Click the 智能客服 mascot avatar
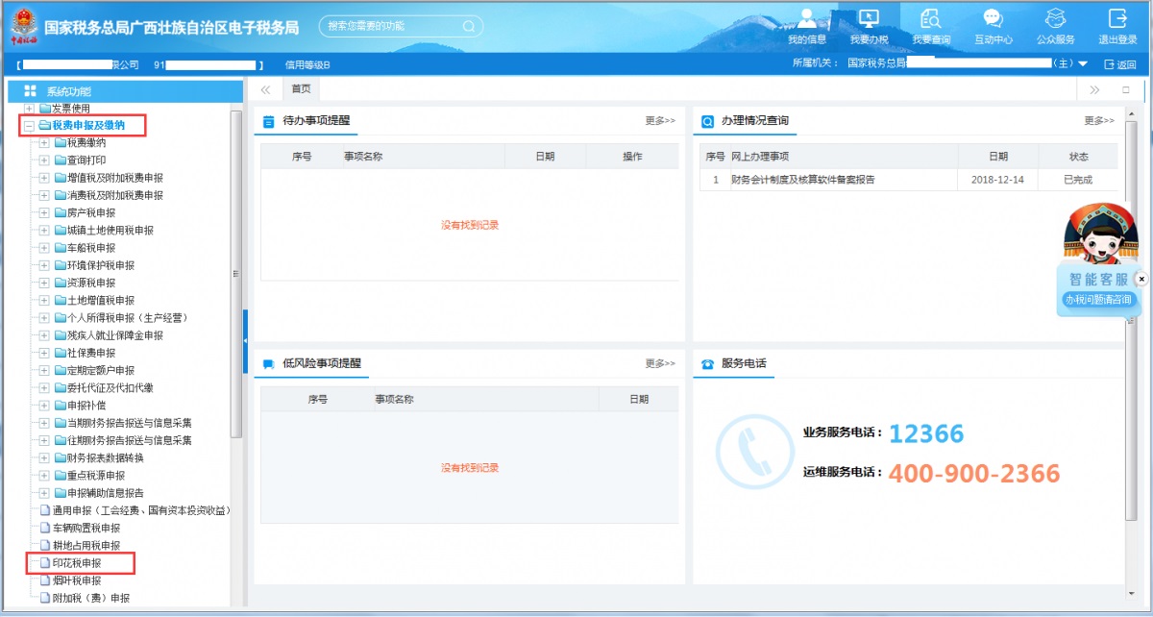Viewport: 1153px width, 617px height. [1100, 234]
